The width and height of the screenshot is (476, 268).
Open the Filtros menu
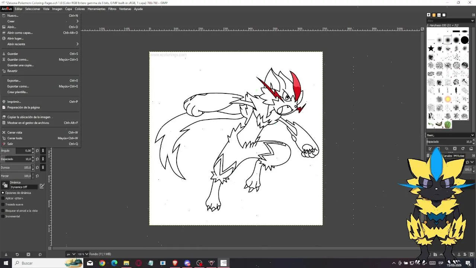[112, 9]
